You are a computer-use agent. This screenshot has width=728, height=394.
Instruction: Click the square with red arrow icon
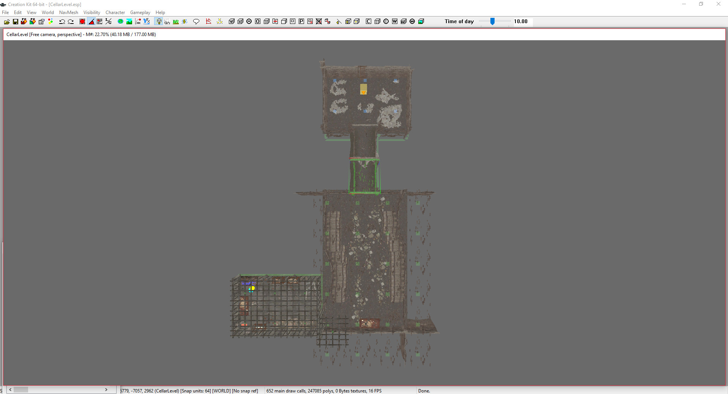coord(310,22)
